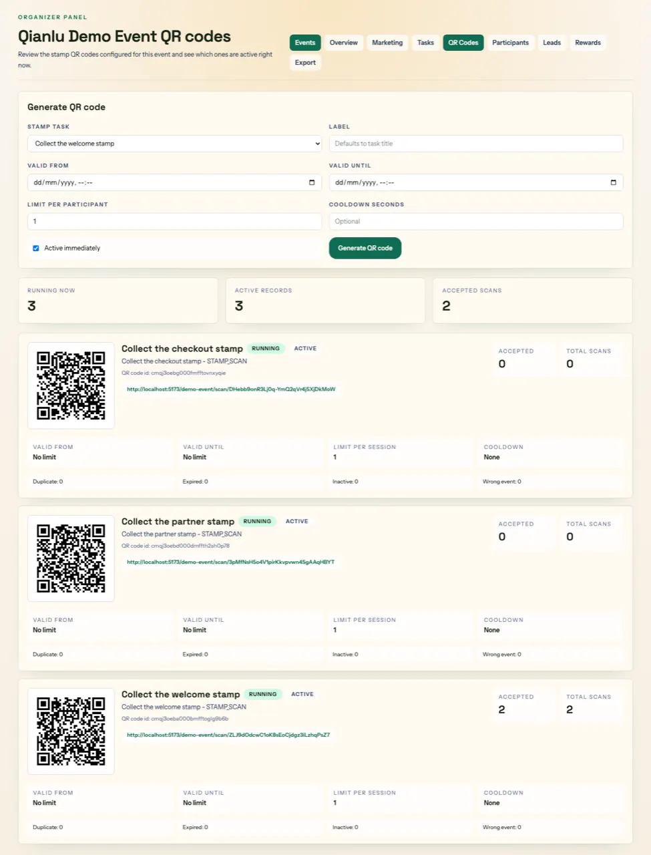This screenshot has height=855, width=651.
Task: Open the Events tab
Action: [305, 43]
